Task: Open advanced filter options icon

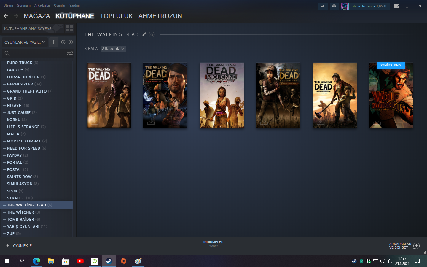Action: pyautogui.click(x=70, y=53)
